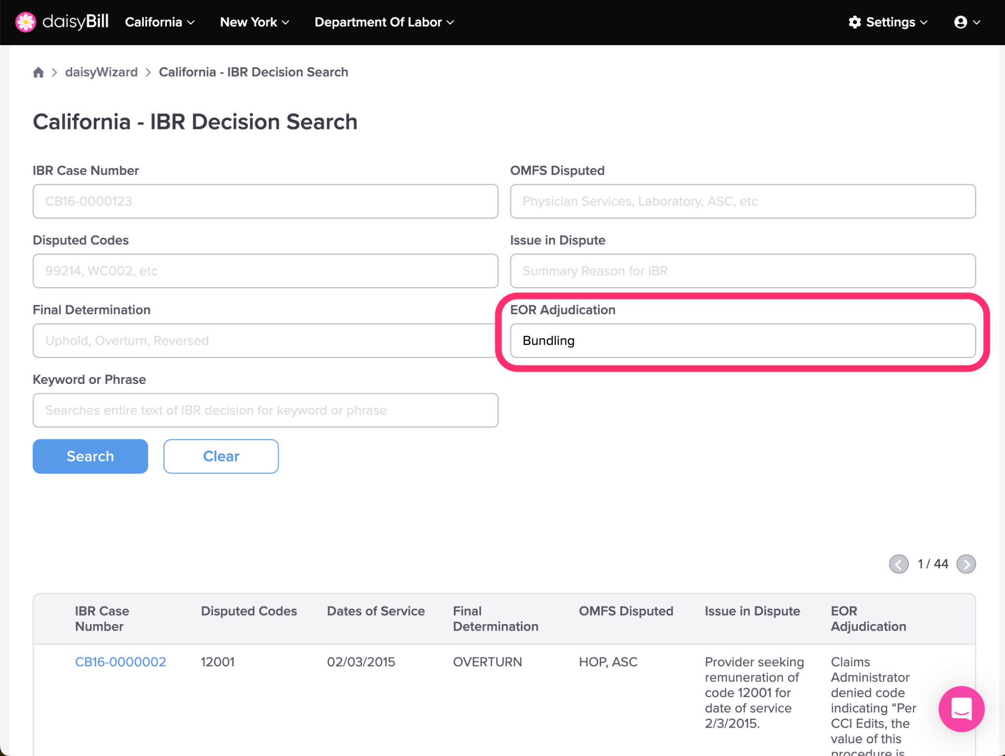The height and width of the screenshot is (756, 1005).
Task: Open the Settings gear icon
Action: [x=854, y=22]
